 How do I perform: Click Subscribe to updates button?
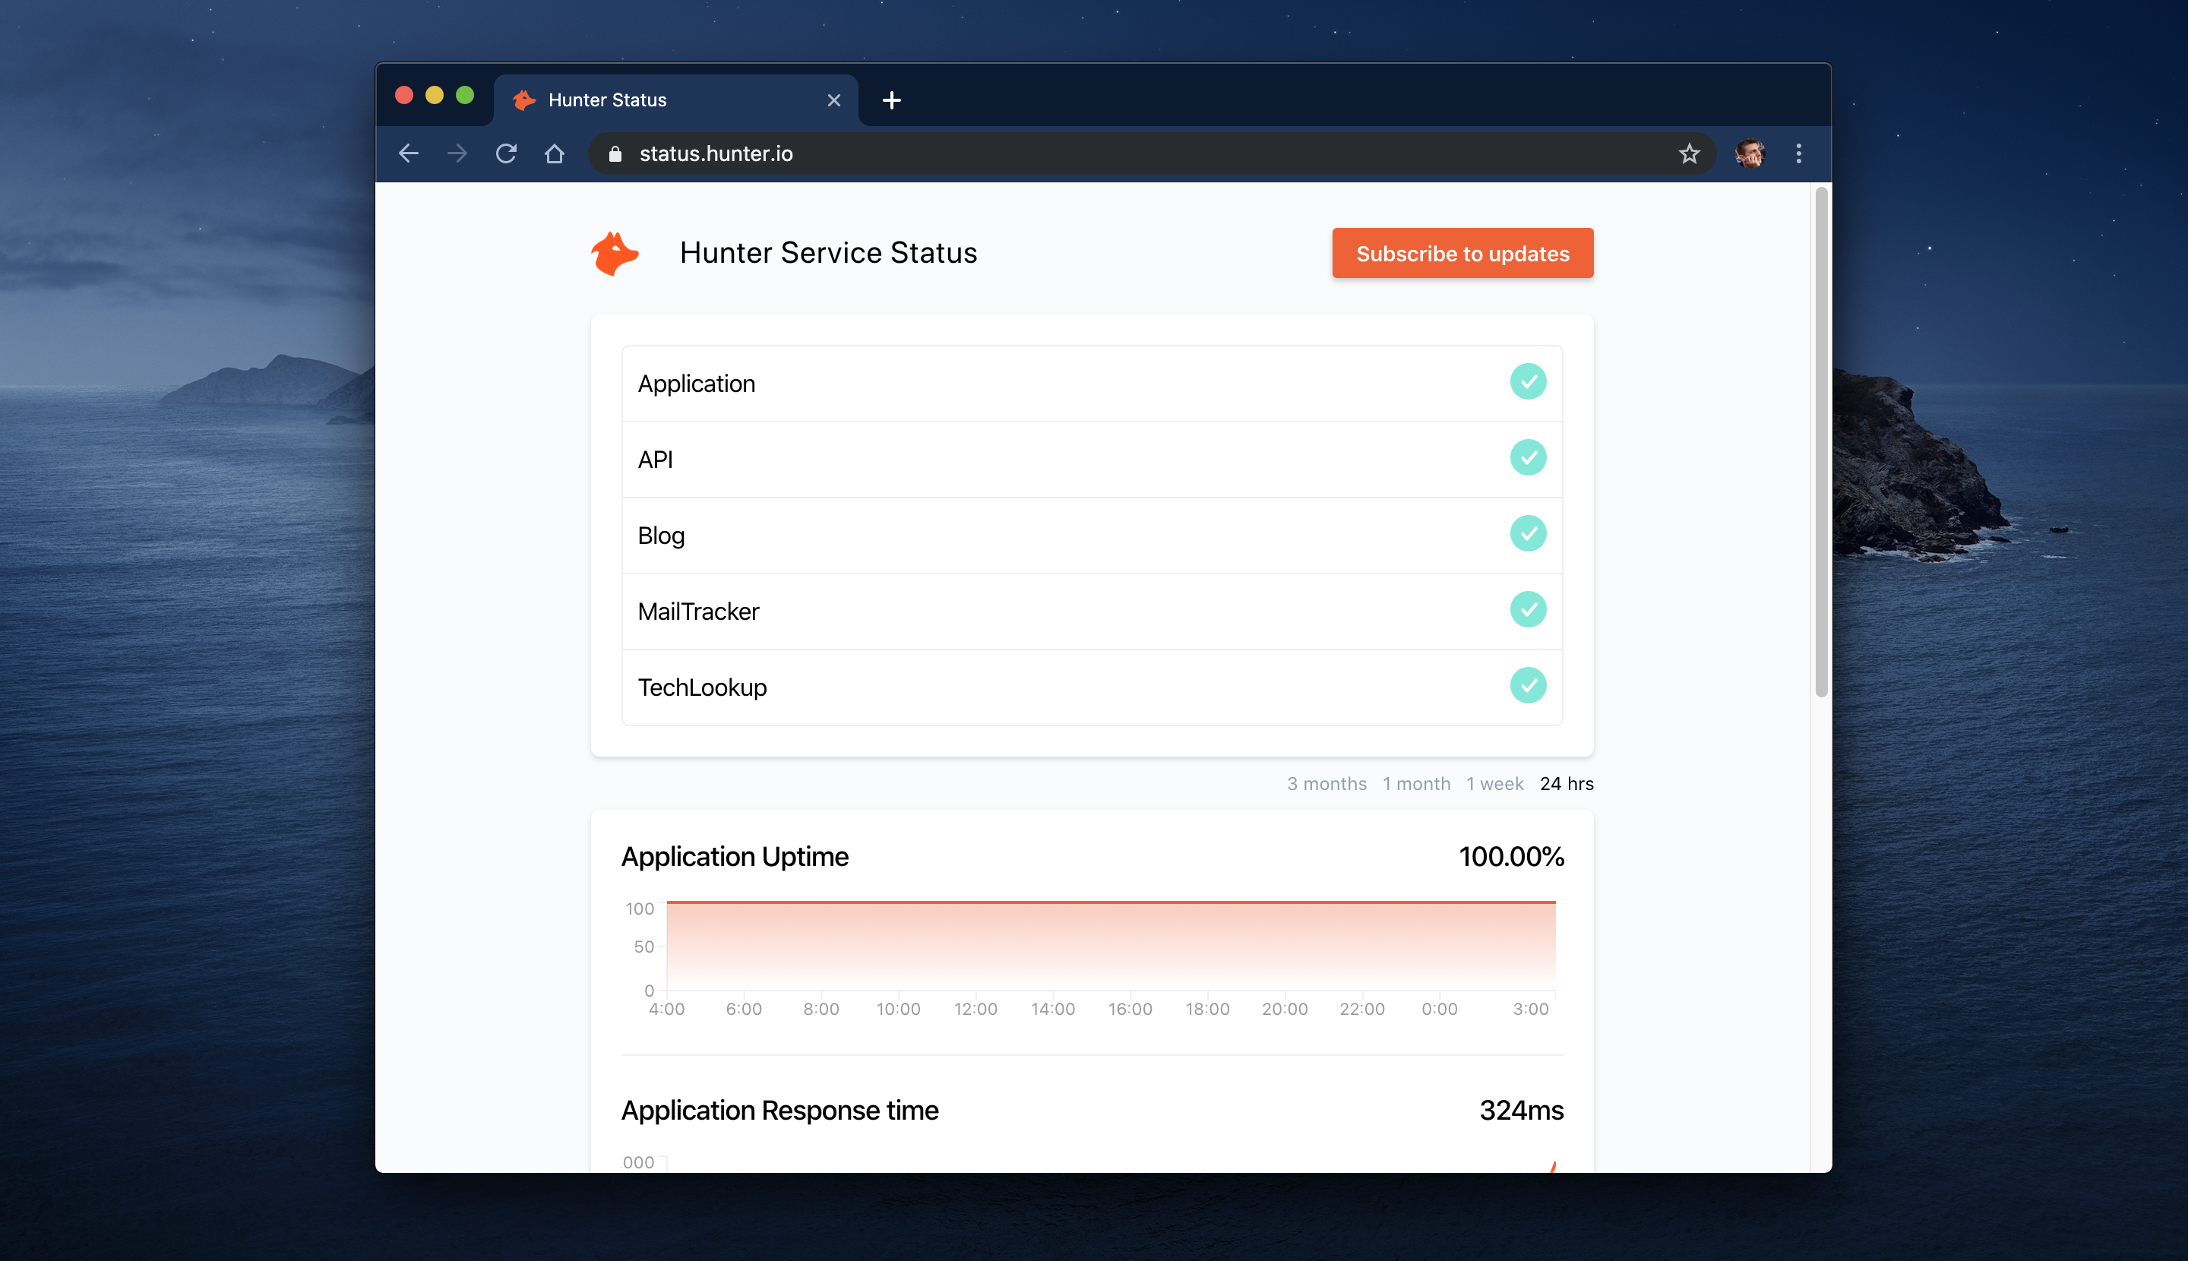[1462, 254]
